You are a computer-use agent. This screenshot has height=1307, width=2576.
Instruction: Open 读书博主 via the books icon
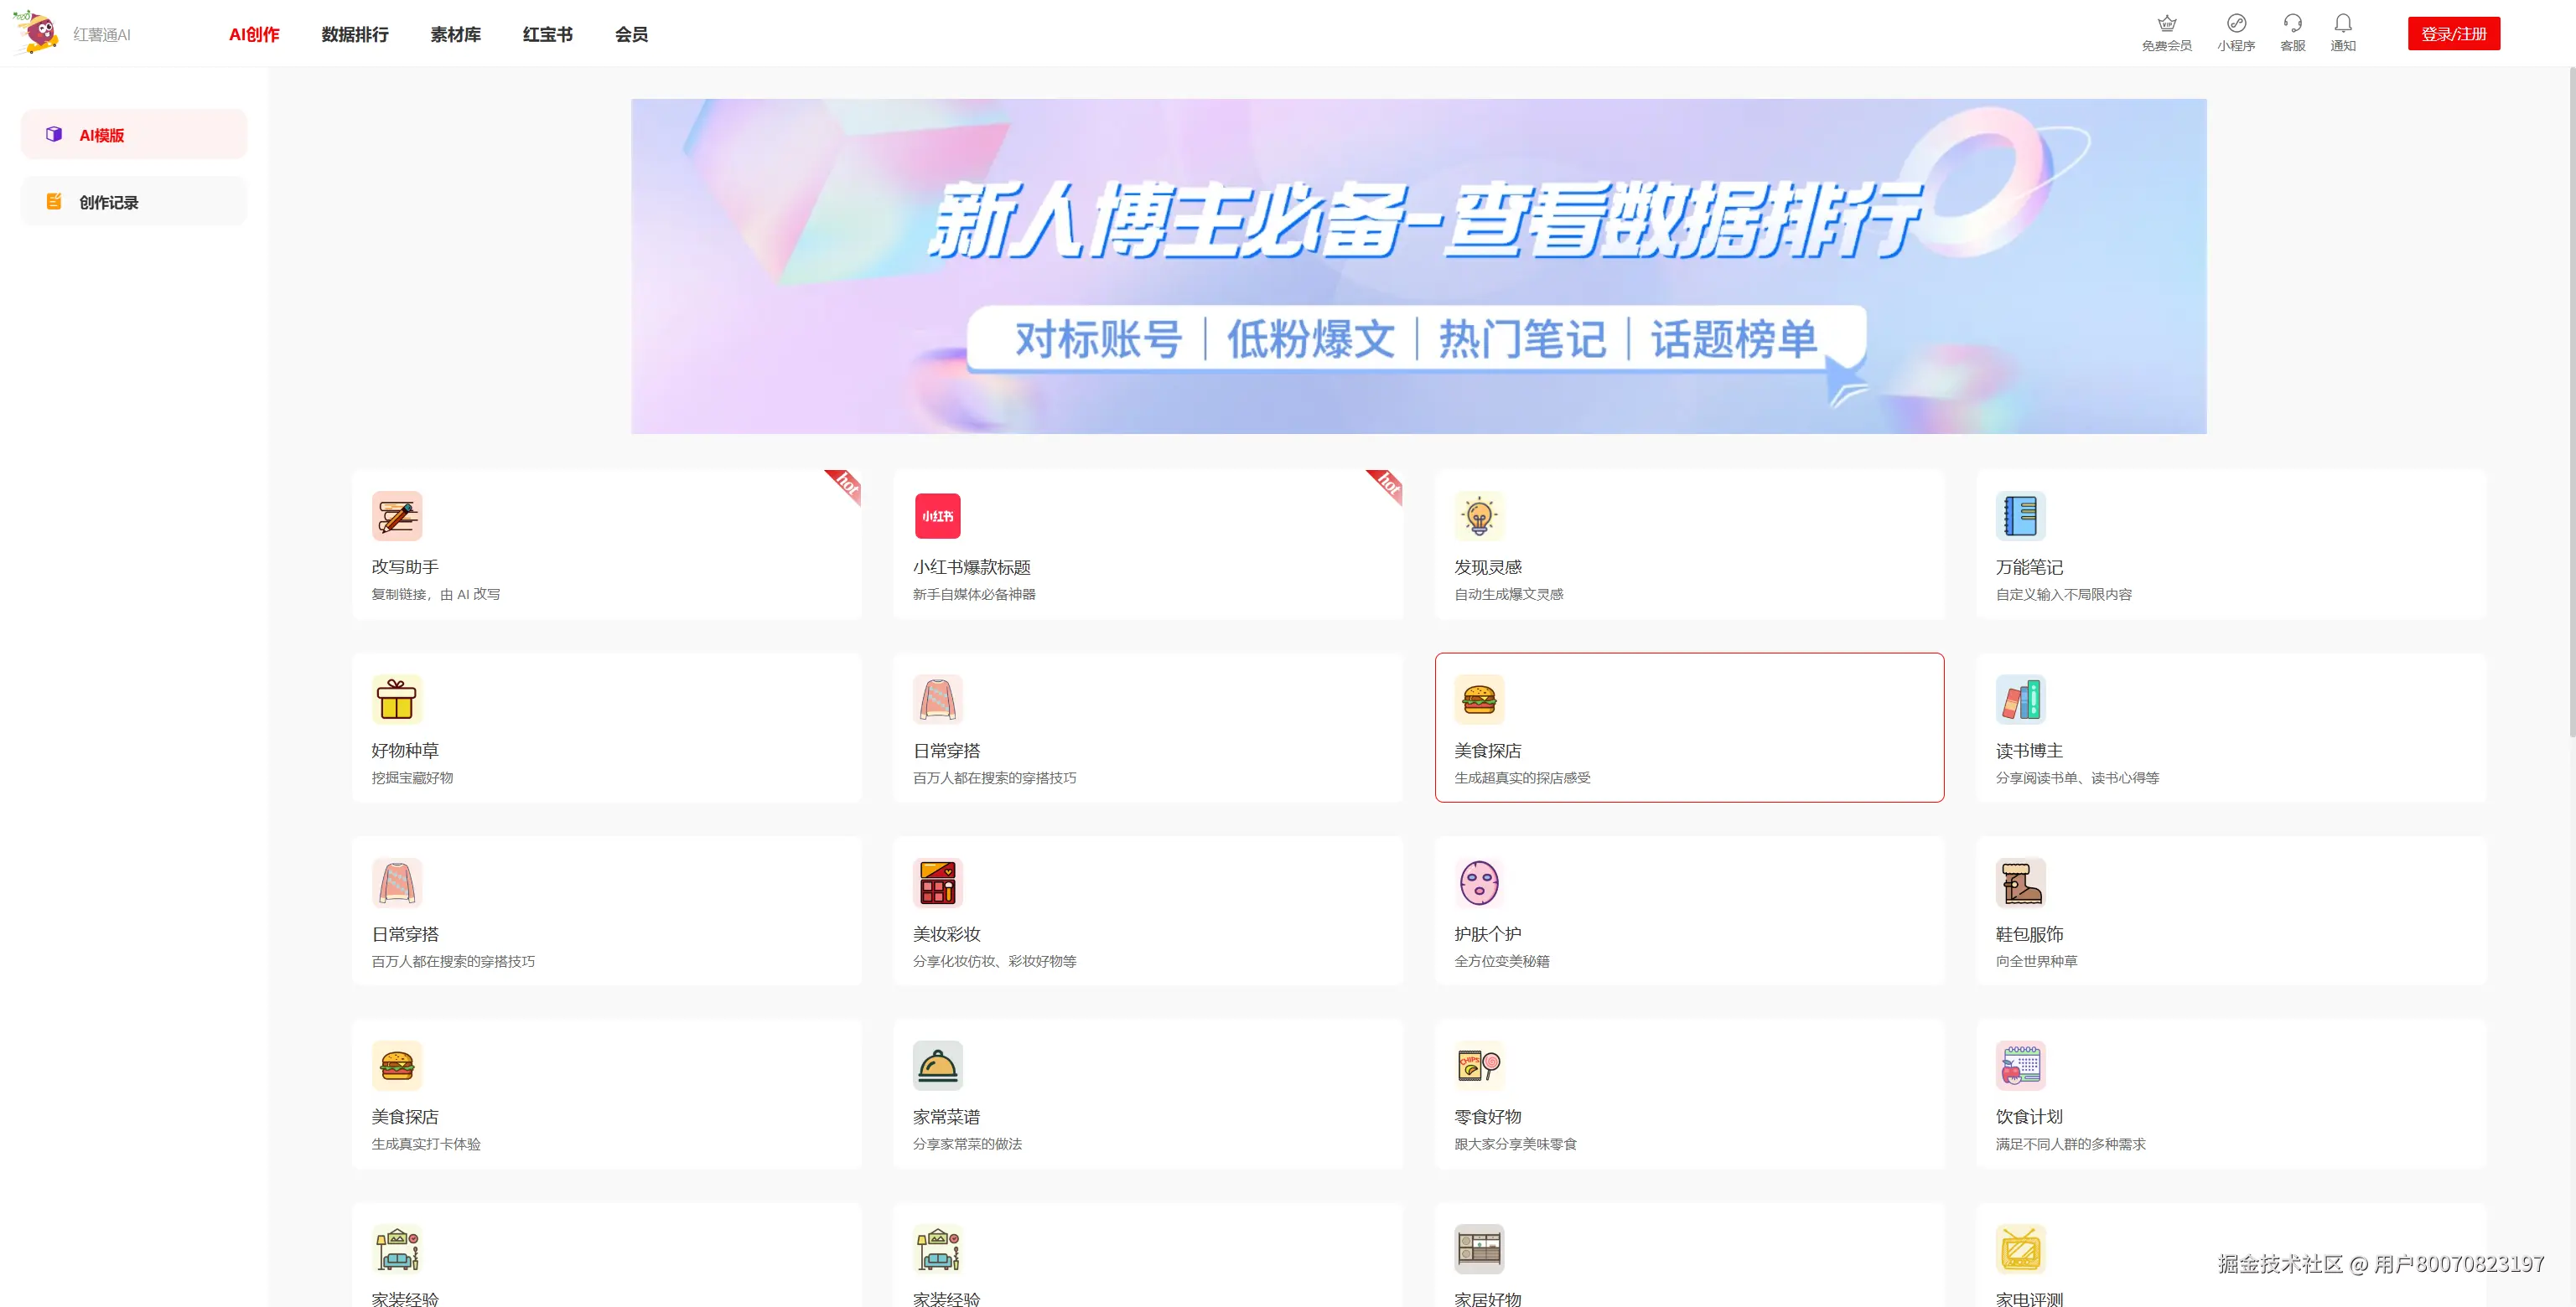[x=2021, y=700]
